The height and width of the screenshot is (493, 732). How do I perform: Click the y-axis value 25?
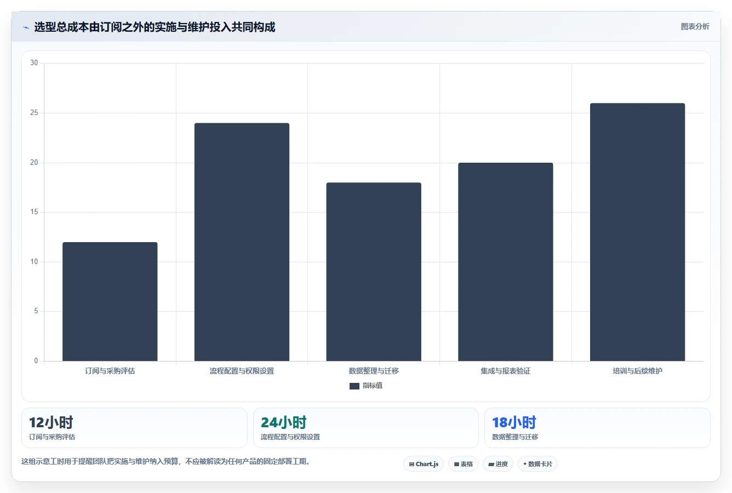pos(34,113)
